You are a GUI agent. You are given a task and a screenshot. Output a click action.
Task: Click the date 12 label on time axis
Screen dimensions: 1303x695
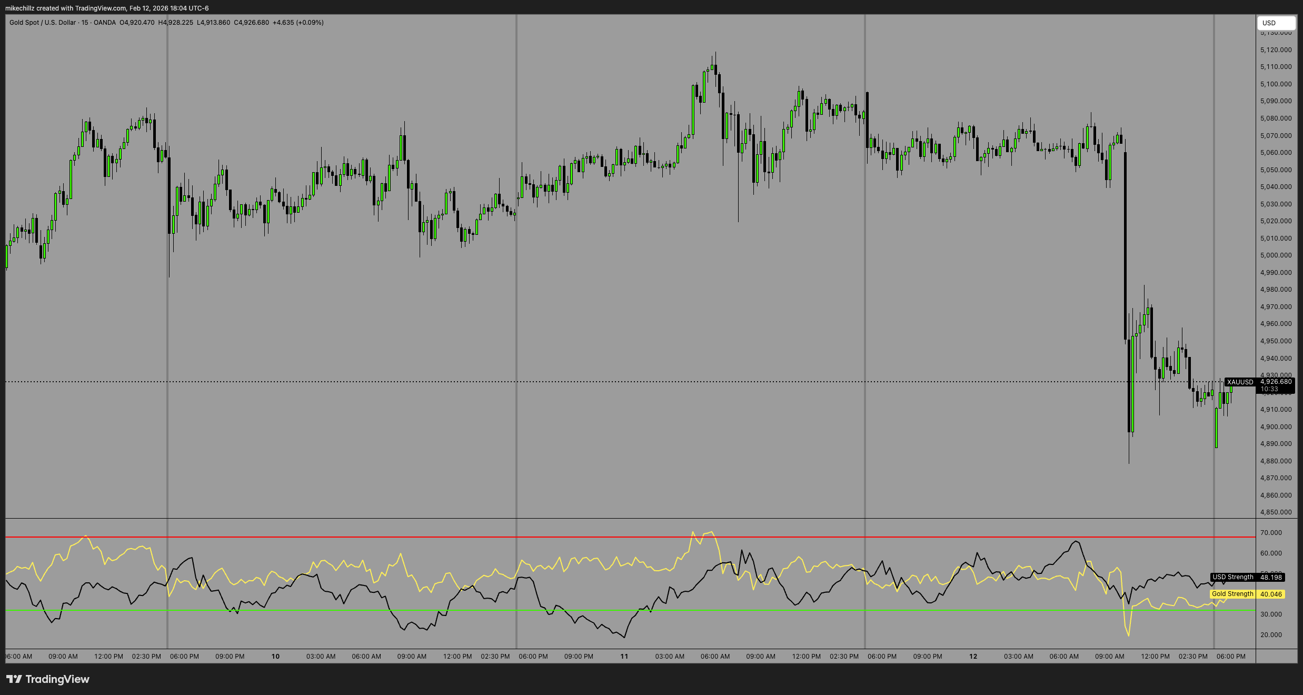[x=973, y=657]
